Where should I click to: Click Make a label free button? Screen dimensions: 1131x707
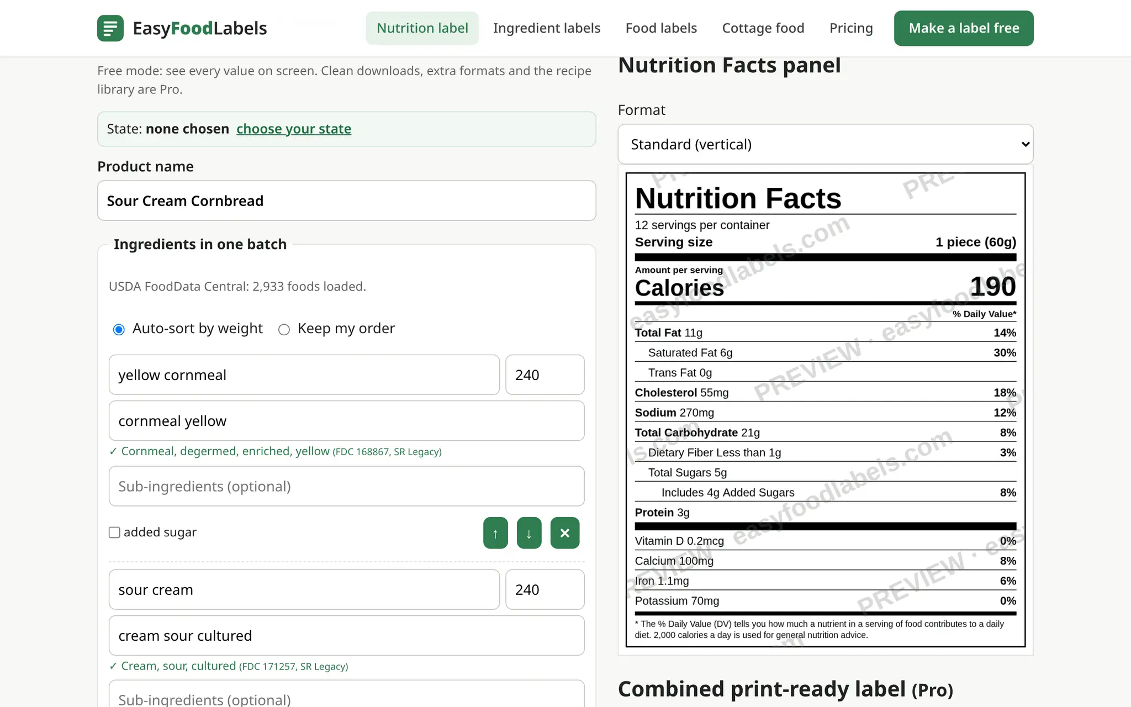coord(964,28)
